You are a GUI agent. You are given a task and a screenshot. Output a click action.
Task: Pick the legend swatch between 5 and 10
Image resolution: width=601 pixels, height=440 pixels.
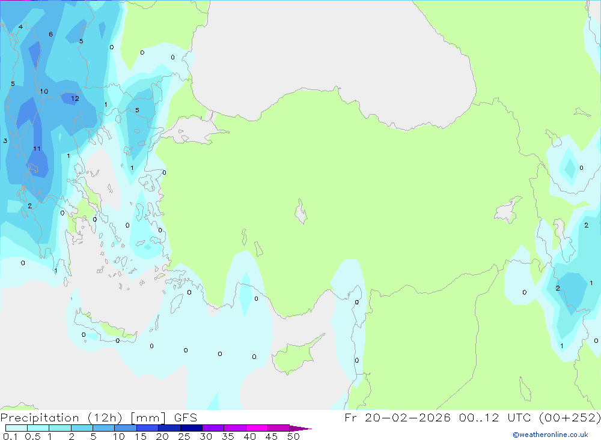tap(104, 428)
